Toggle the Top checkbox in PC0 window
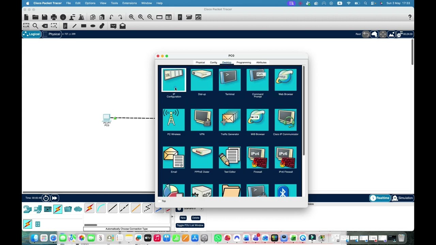 [159, 201]
